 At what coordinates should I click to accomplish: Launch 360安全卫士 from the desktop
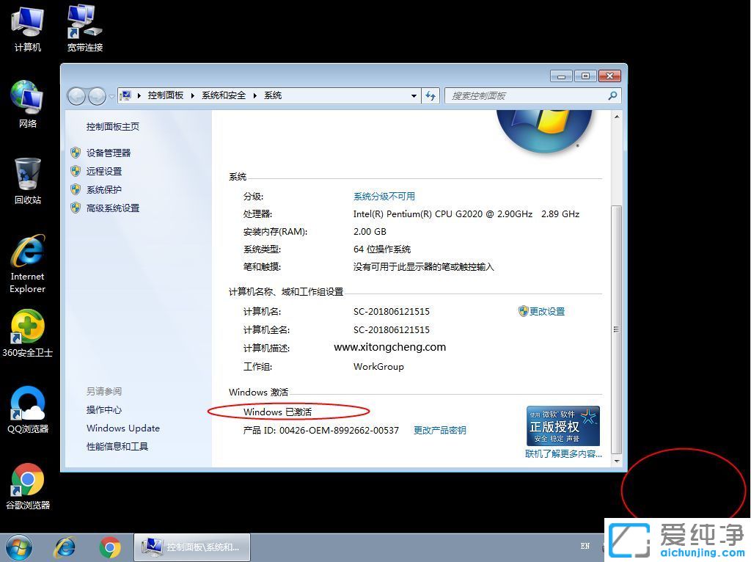26,330
